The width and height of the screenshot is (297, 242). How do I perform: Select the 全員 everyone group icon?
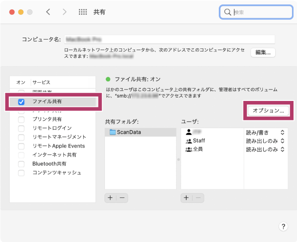(x=189, y=149)
